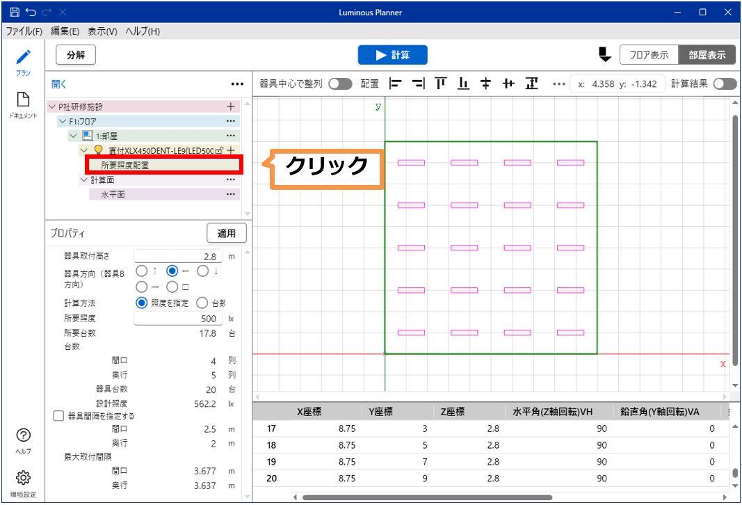
Task: Collapse the F1:フロア tree node
Action: (63, 121)
